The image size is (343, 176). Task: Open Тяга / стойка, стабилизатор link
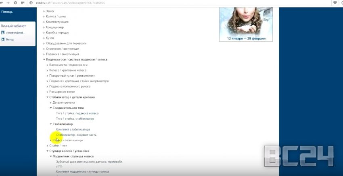coord(75,119)
